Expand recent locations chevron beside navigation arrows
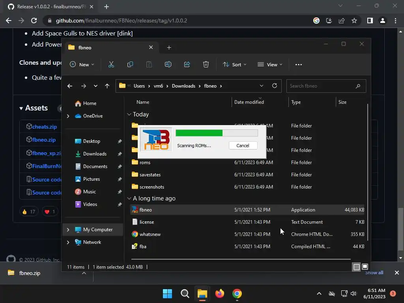The image size is (404, 303). click(x=95, y=86)
